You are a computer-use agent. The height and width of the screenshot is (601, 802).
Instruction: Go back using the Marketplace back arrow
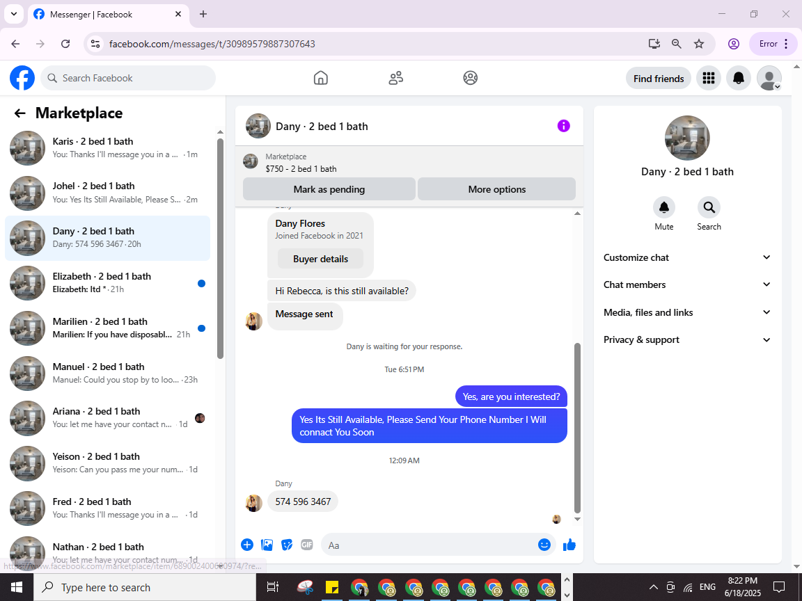(20, 113)
